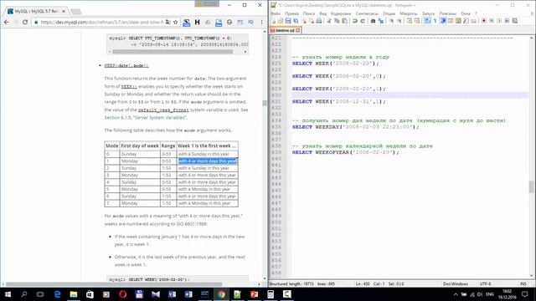Open Поиск menu in Notepad++
536x301 pixels.
tap(309, 13)
